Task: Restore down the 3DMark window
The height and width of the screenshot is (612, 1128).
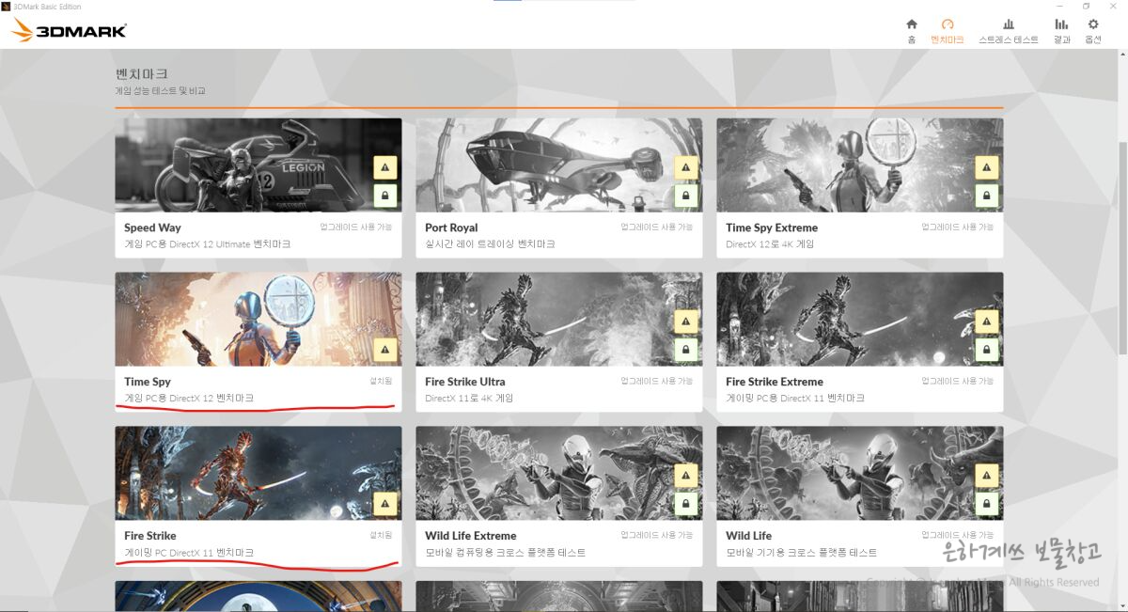Action: pyautogui.click(x=1086, y=6)
